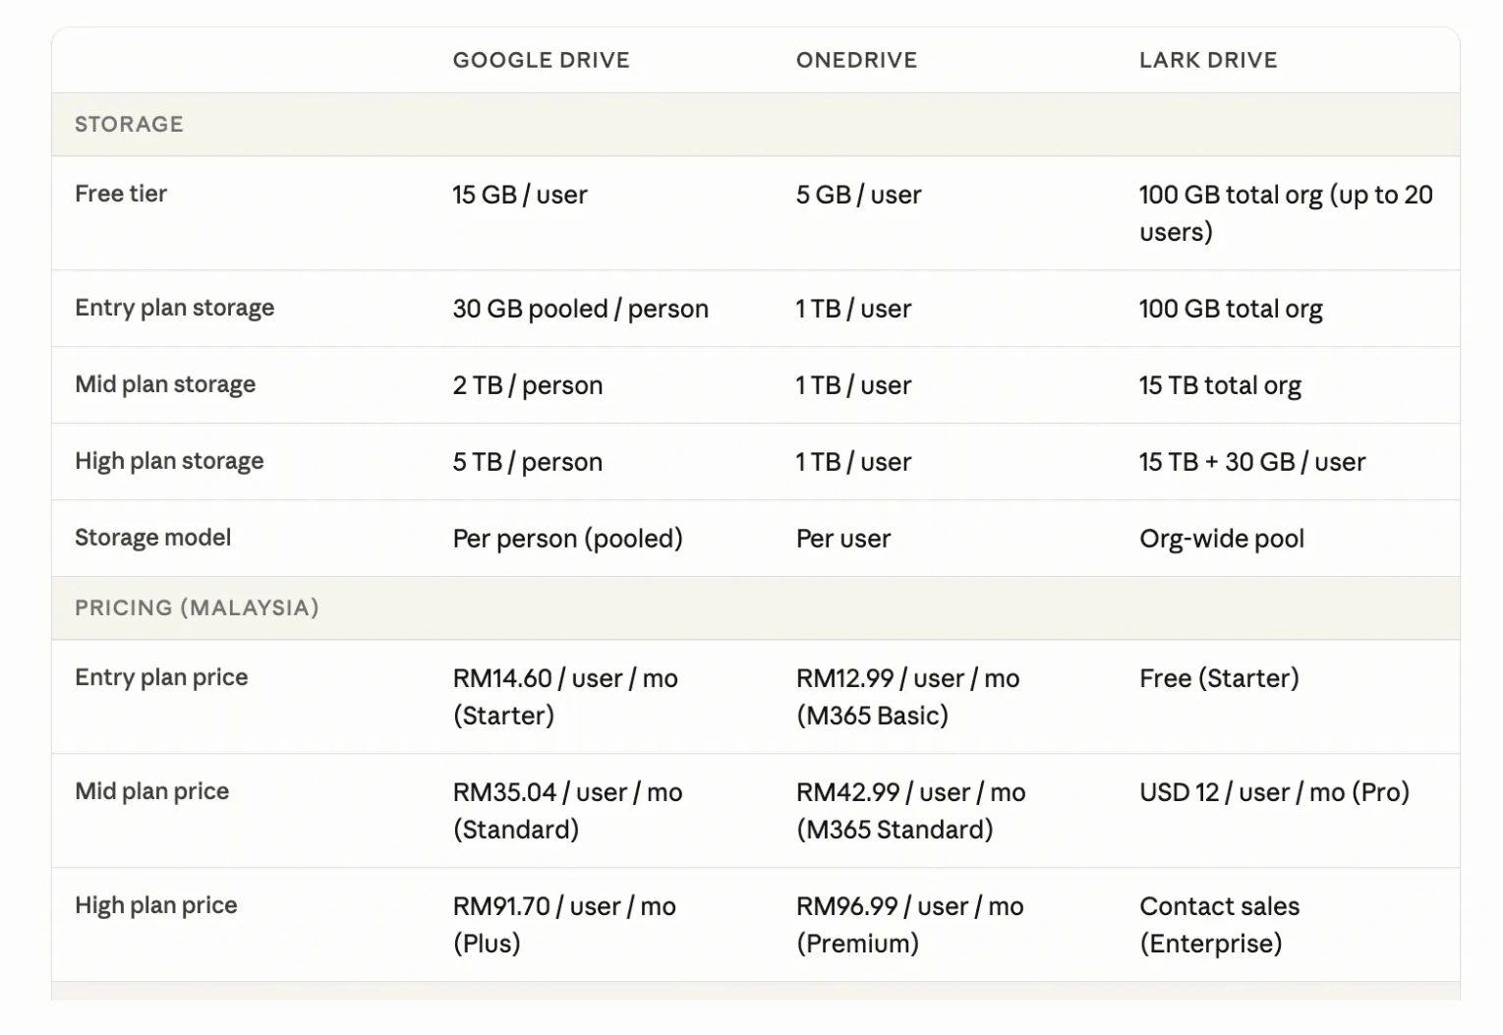This screenshot has width=1503, height=1035.
Task: Click the Free (Starter) cell
Action: click(x=1219, y=678)
